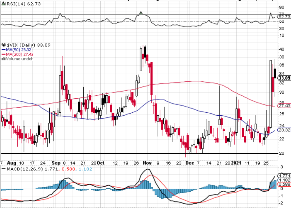Click the 27.43 red MA(200) price tag
Screen dimensions: 294x208
pos(284,106)
